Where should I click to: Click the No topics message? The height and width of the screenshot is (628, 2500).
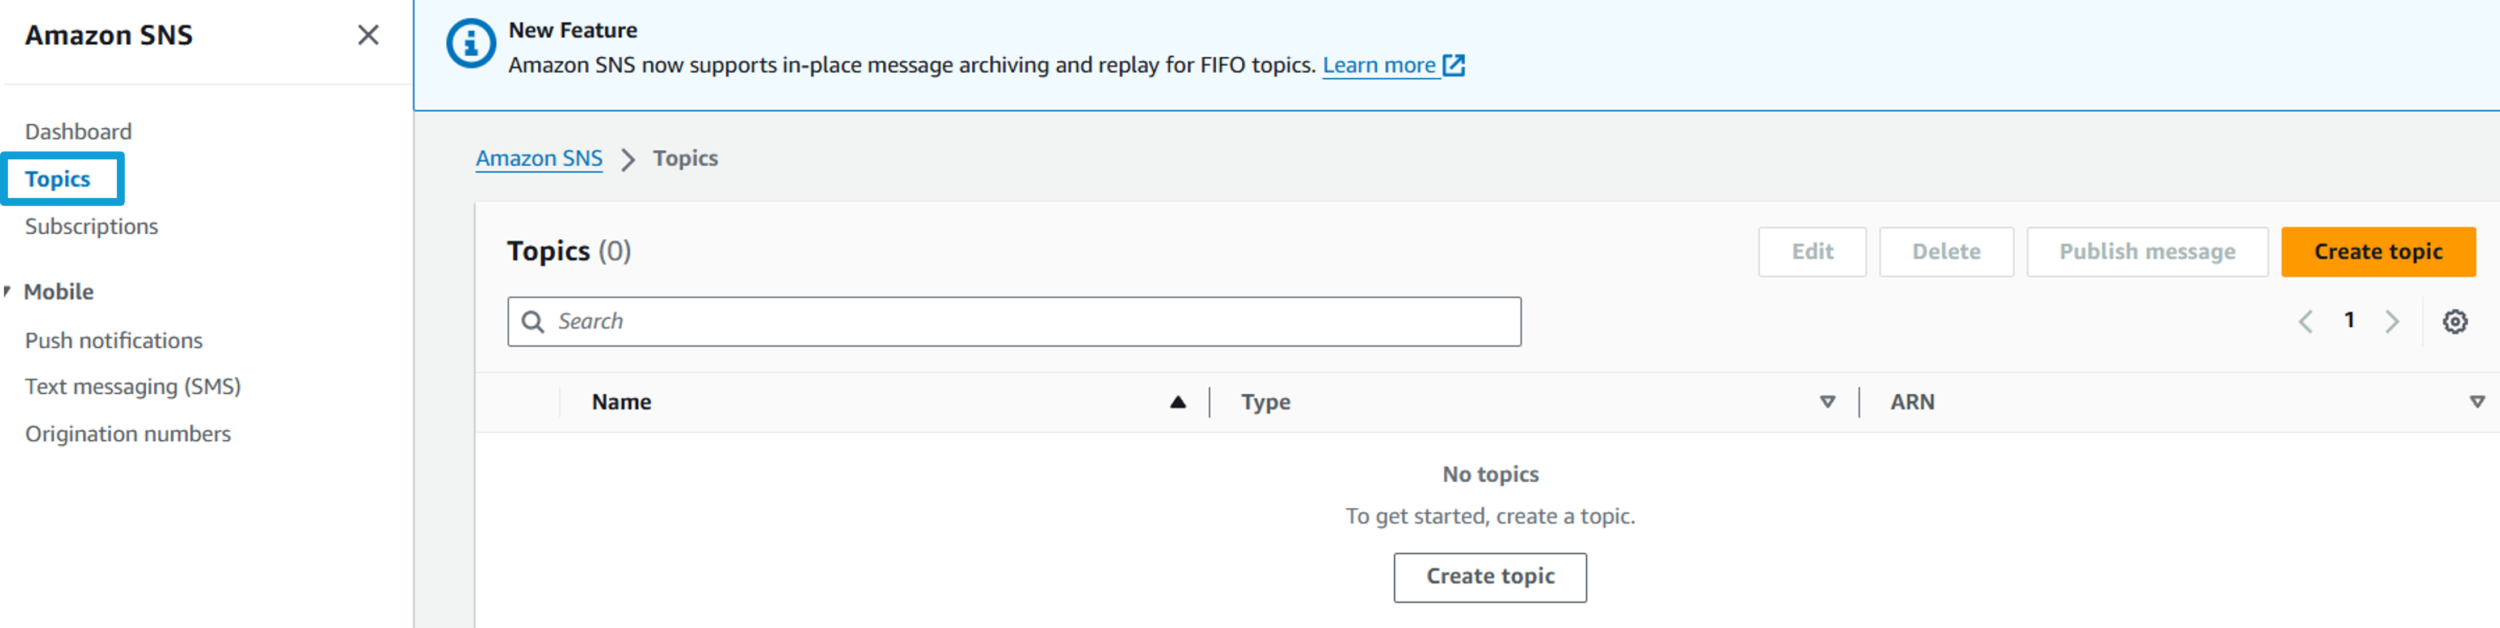[1490, 475]
